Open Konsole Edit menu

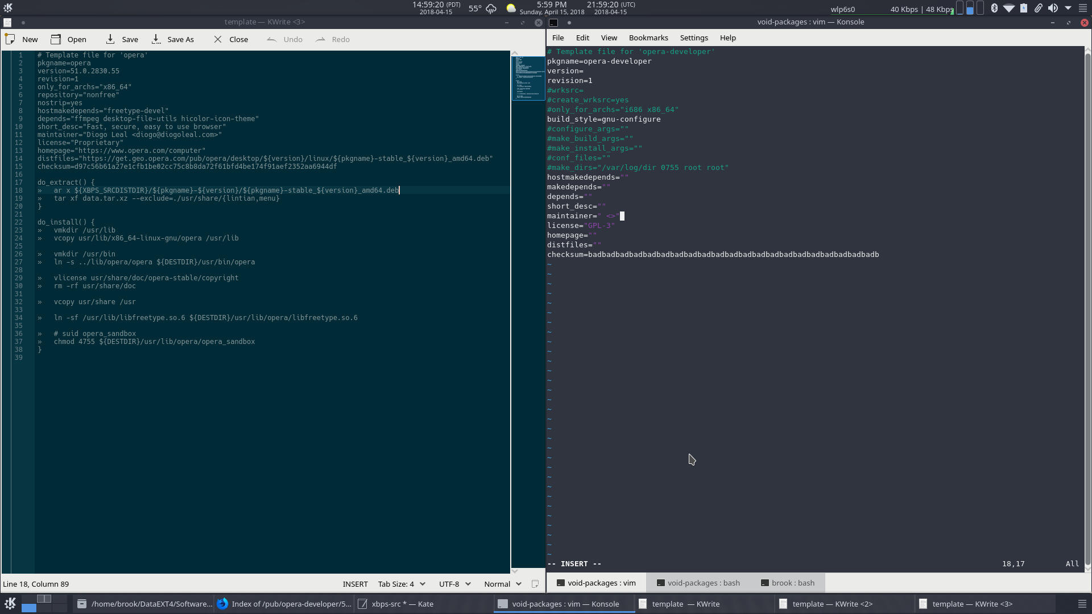pos(582,38)
